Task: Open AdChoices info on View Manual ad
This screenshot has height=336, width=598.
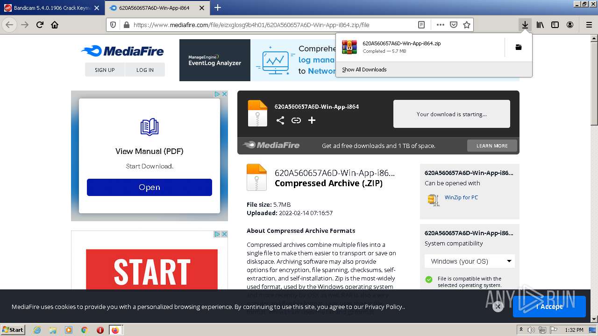Action: [217, 94]
